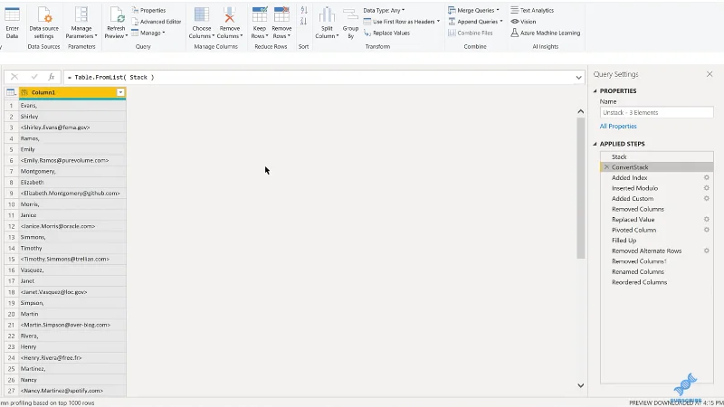Open Azure Machine Learning insights
724x407 pixels.
coord(546,33)
